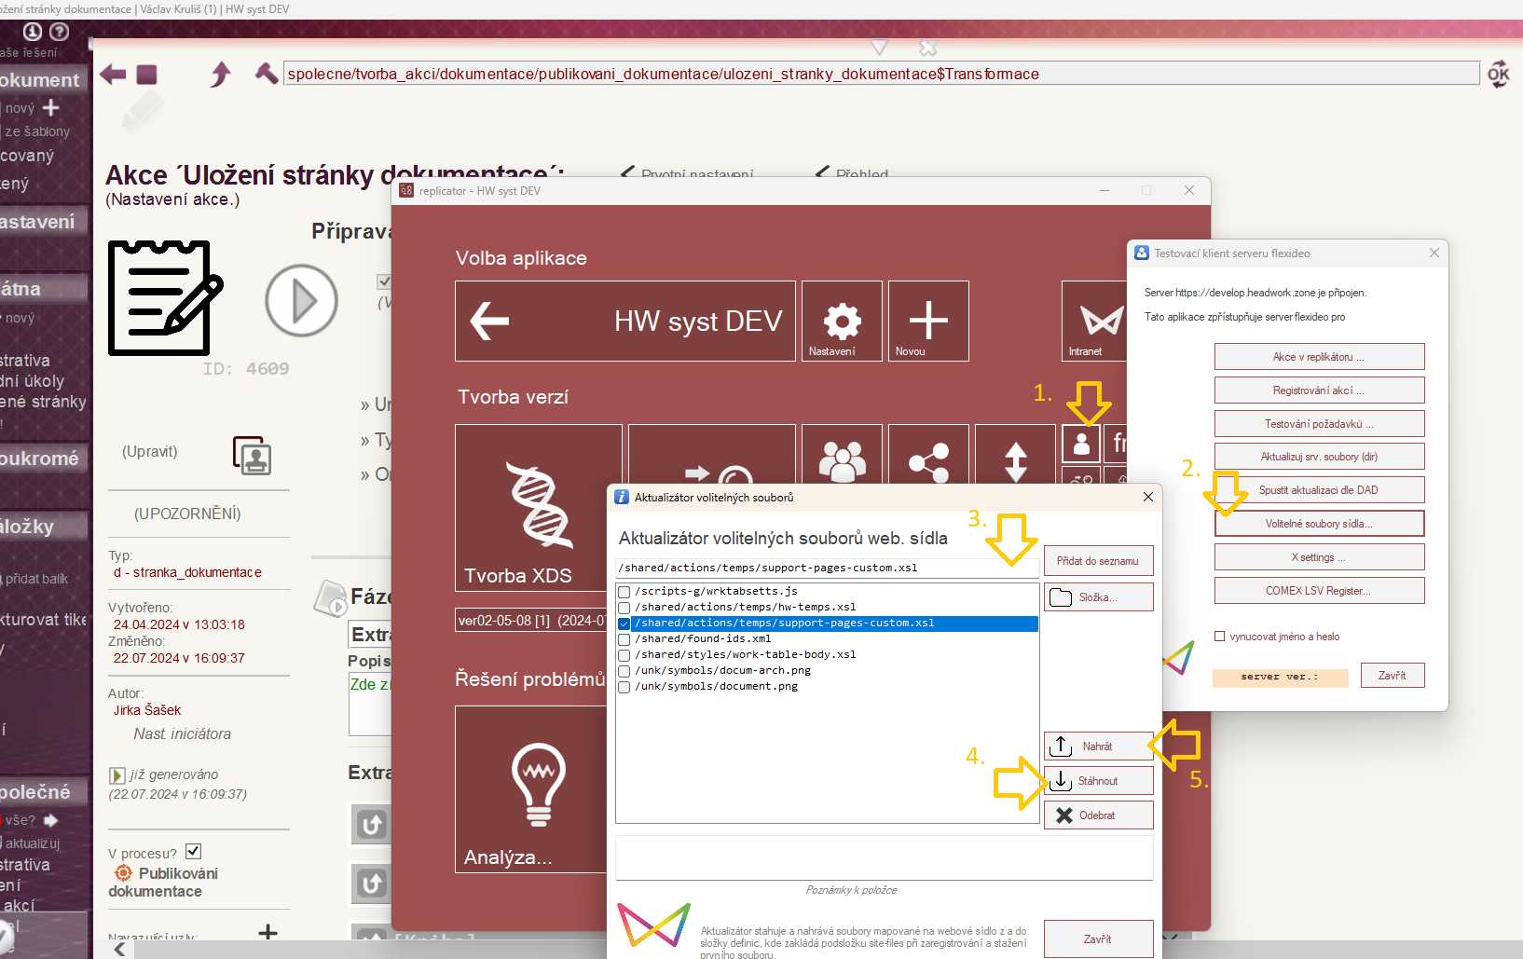This screenshot has height=959, width=1523.
Task: Toggle the V procesu checkbox
Action: pos(193,852)
